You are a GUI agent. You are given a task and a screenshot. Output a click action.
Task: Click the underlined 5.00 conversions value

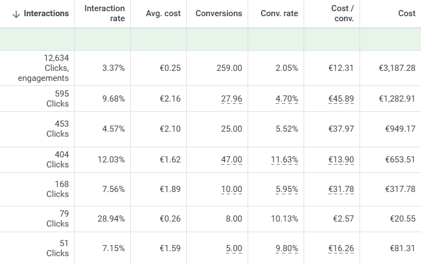[x=234, y=248]
